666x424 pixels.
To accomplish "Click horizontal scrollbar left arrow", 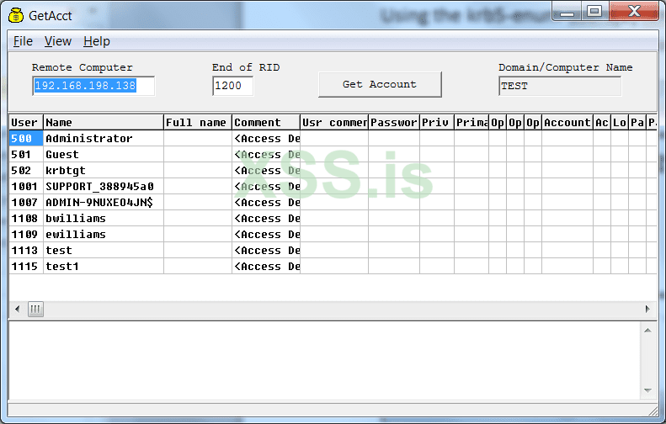I will pyautogui.click(x=17, y=309).
